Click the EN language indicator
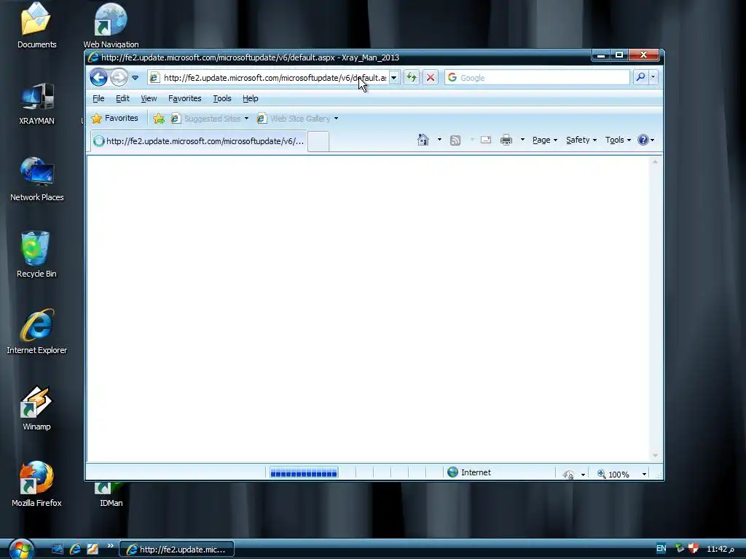 661,549
